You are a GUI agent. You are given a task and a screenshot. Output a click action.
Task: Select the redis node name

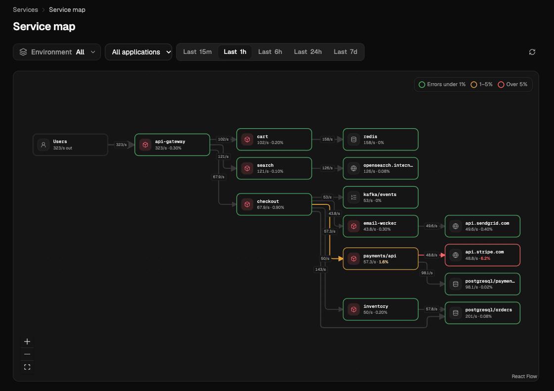click(370, 137)
